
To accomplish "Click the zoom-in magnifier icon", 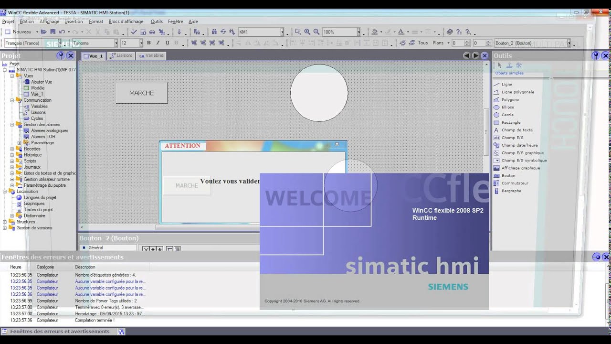I will [x=307, y=32].
